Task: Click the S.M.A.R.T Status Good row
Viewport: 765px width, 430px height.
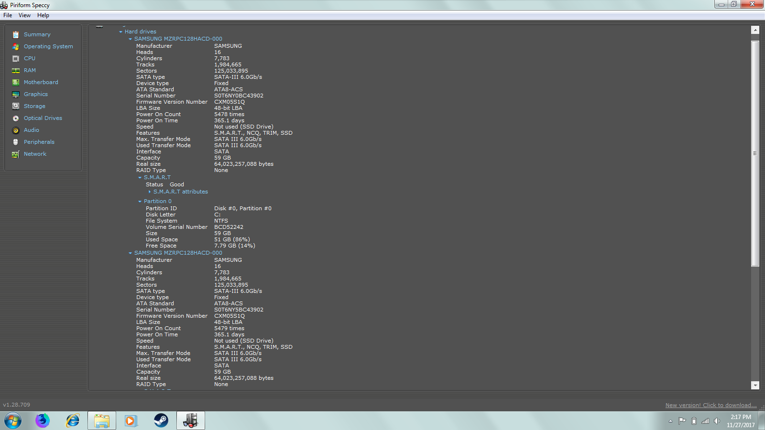Action: 165,184
